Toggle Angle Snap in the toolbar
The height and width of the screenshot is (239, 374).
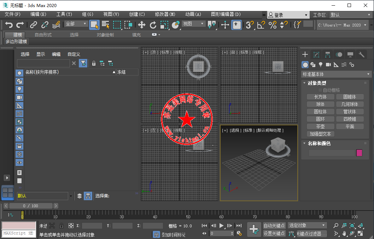coord(261,25)
